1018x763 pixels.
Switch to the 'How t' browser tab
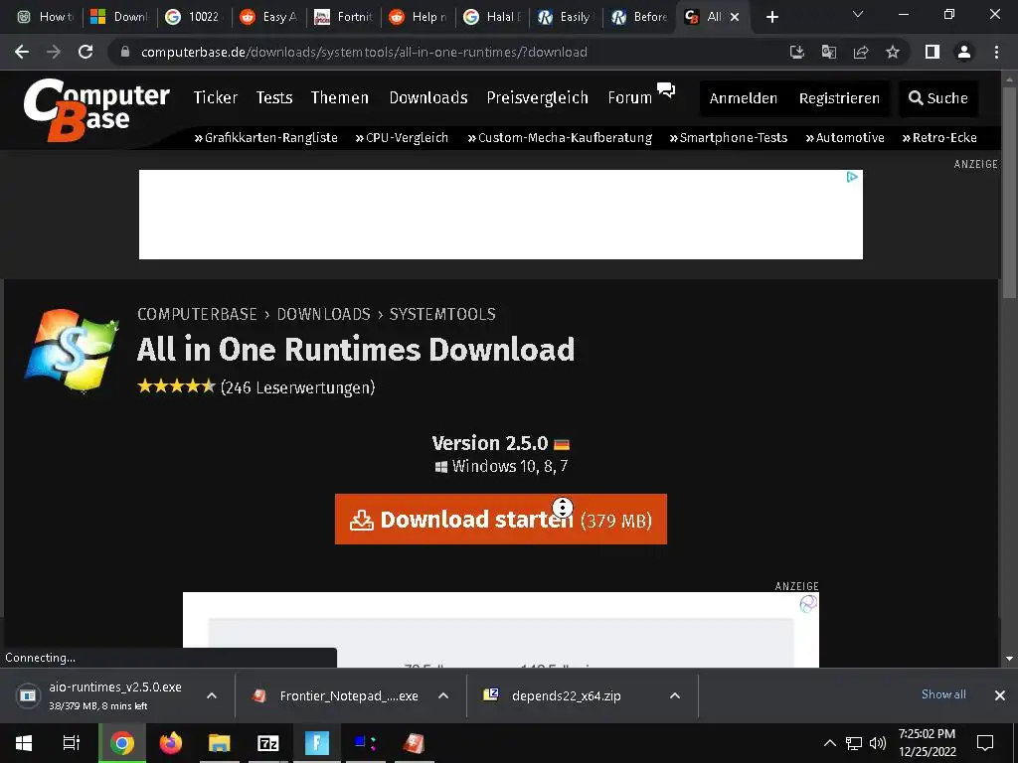point(46,17)
